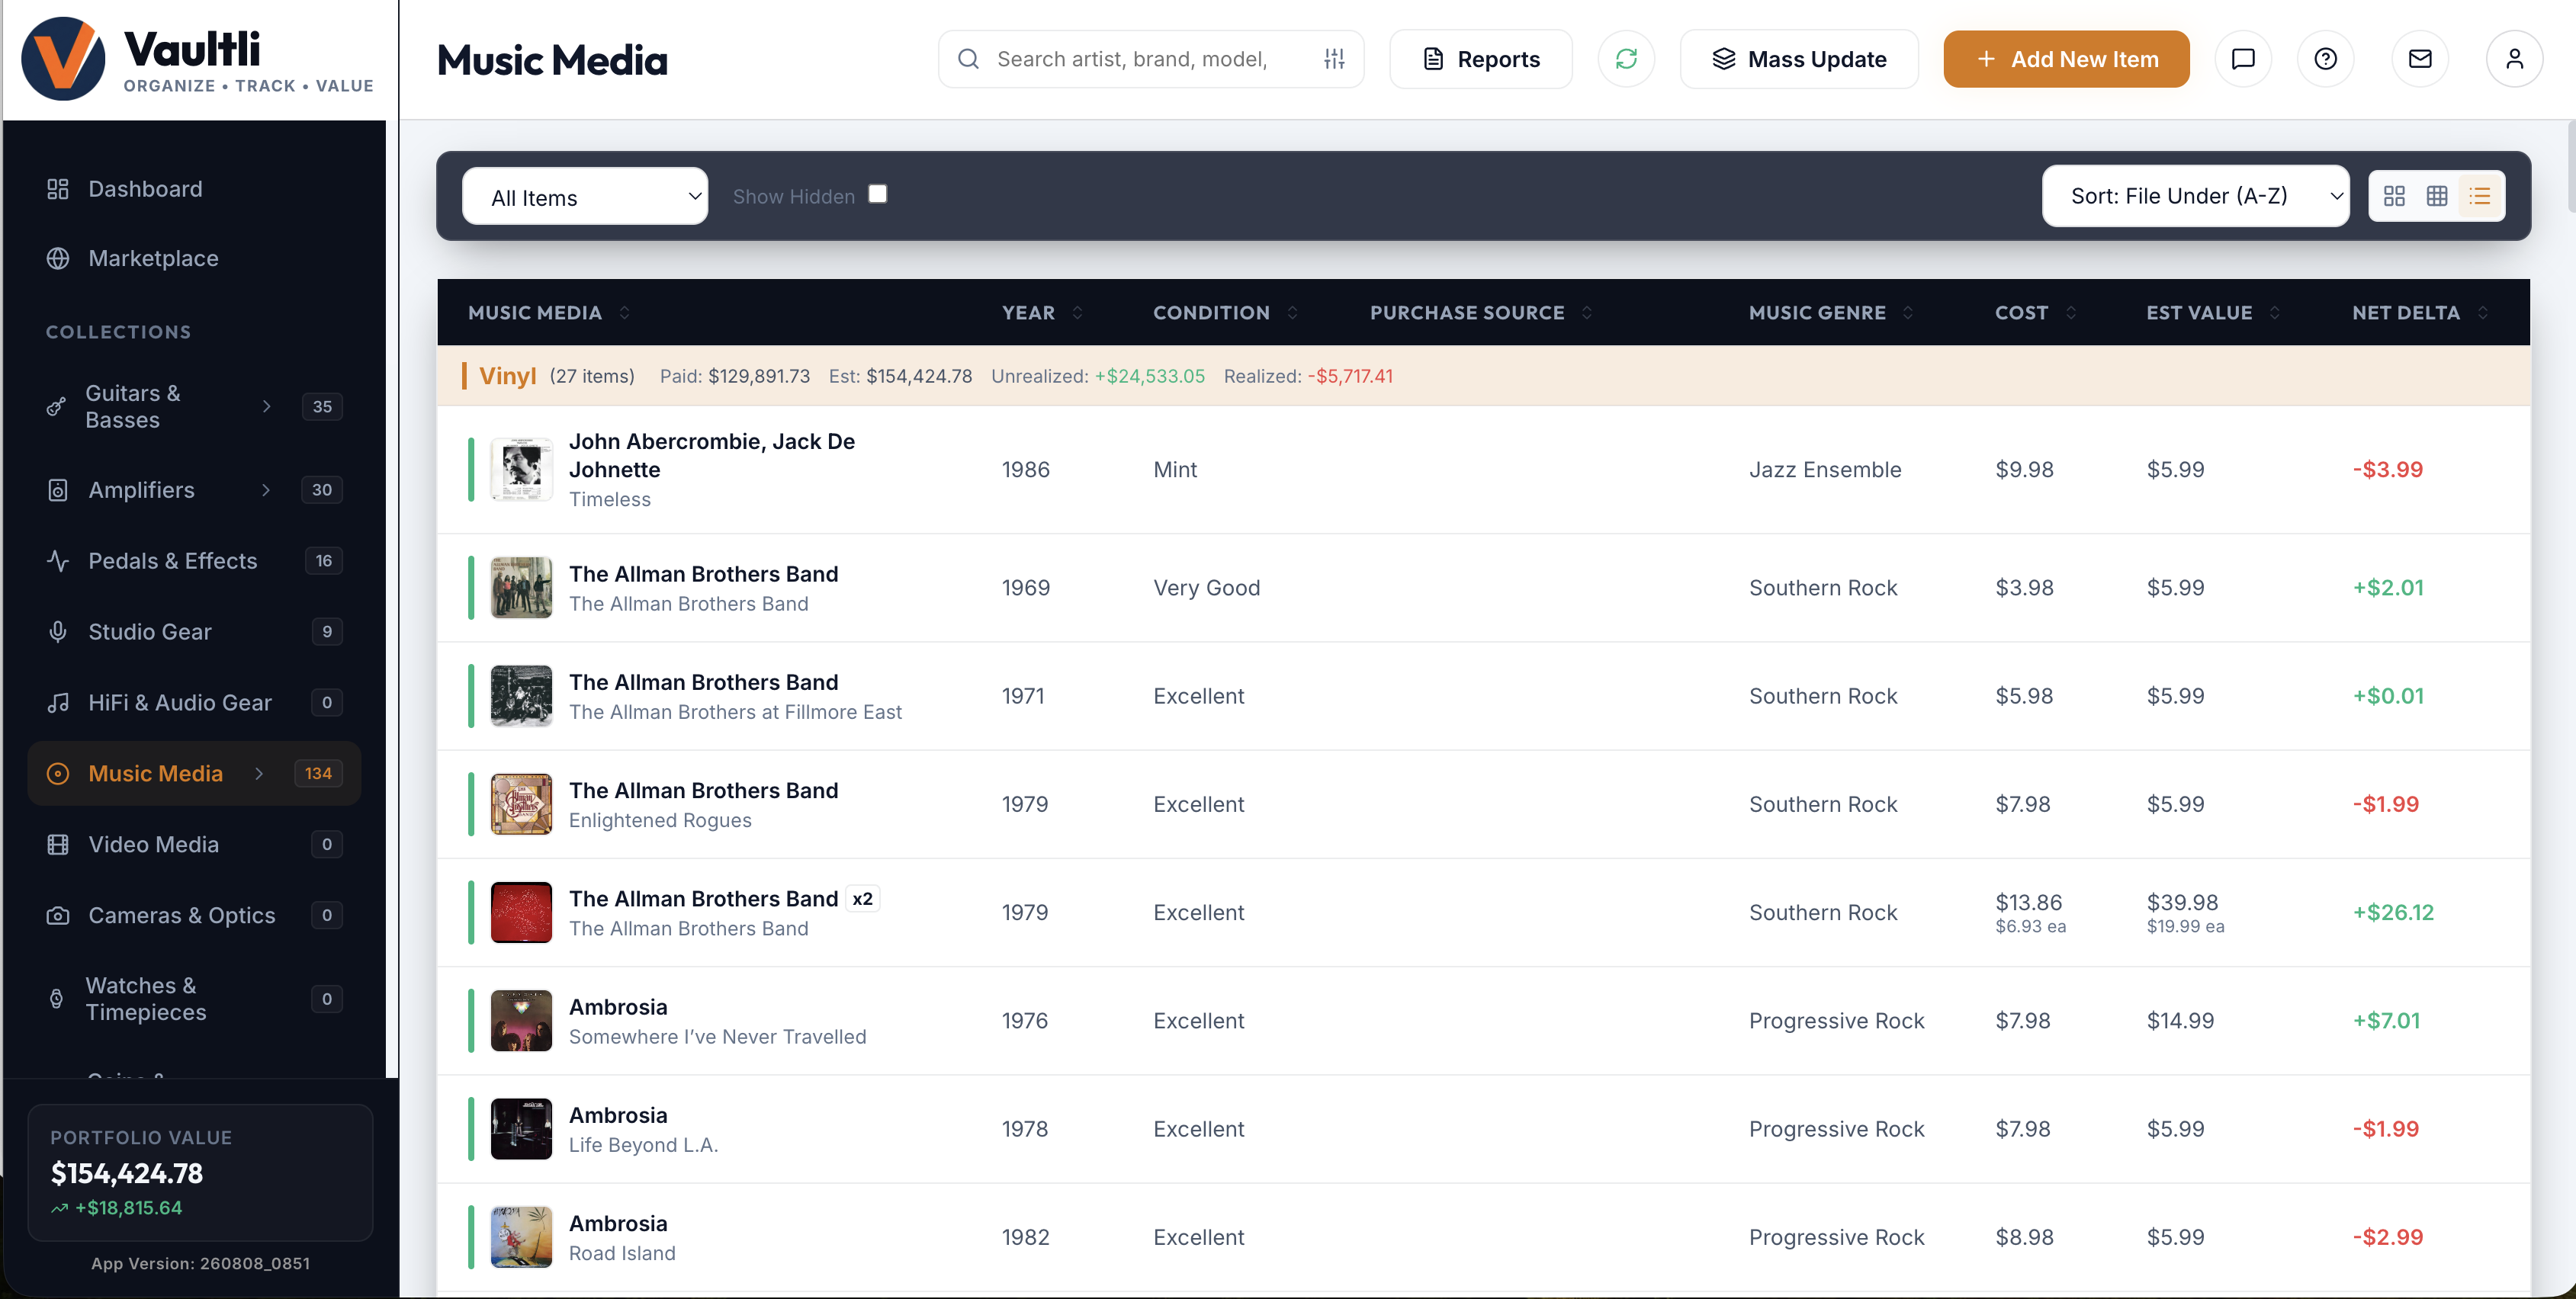
Task: Click the Reports button
Action: 1480,59
